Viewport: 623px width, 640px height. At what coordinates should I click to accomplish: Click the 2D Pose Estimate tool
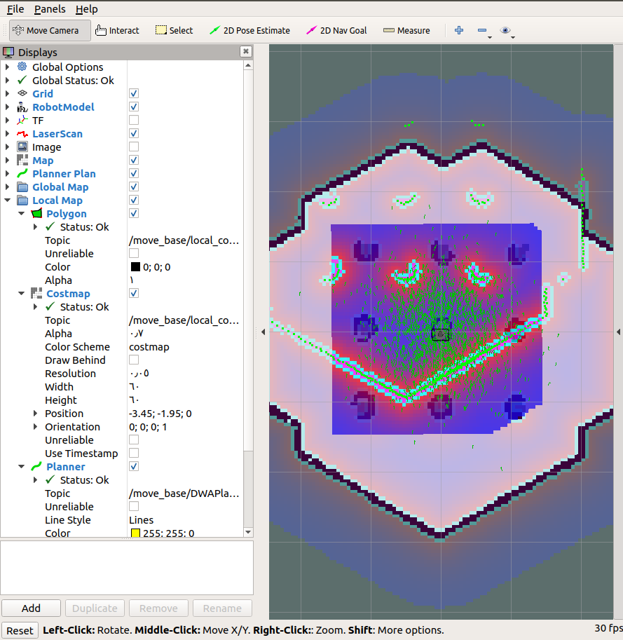(249, 30)
